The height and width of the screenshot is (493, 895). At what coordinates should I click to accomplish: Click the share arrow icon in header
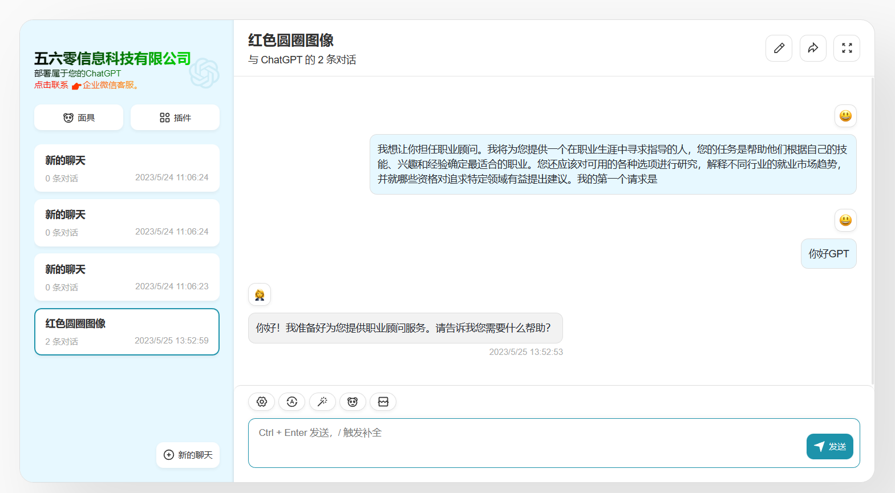[x=813, y=49]
